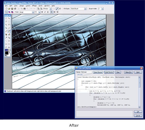Open the File menu
Image resolution: width=145 pixels, height=130 pixels.
(6, 6)
